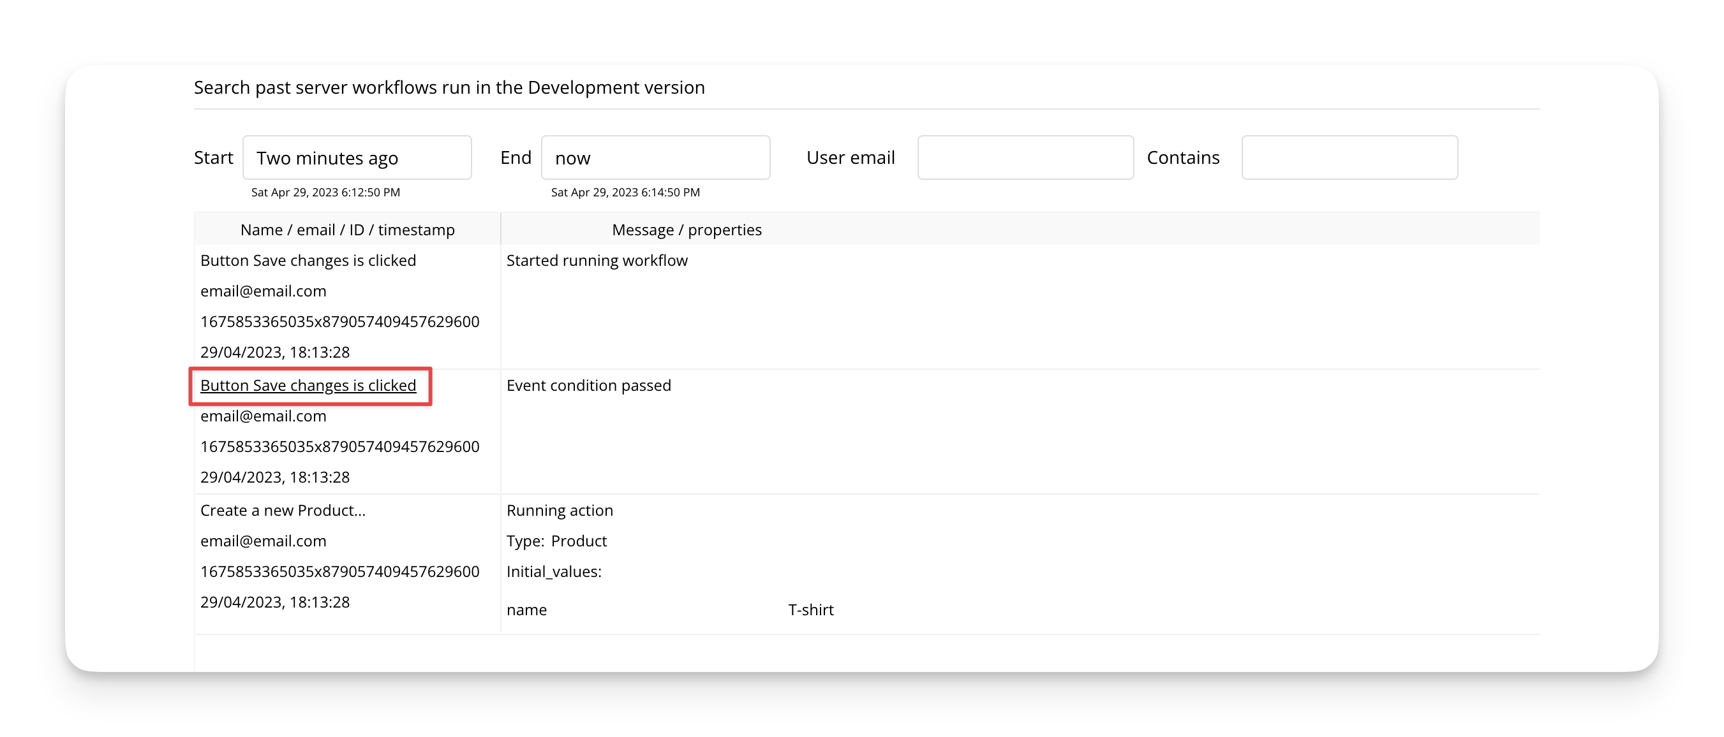This screenshot has width=1724, height=737.
Task: Click first row's email@email.com text
Action: (x=263, y=291)
